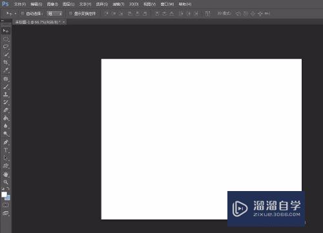Select the Magic Wand tool
323x233 pixels.
coord(6,54)
